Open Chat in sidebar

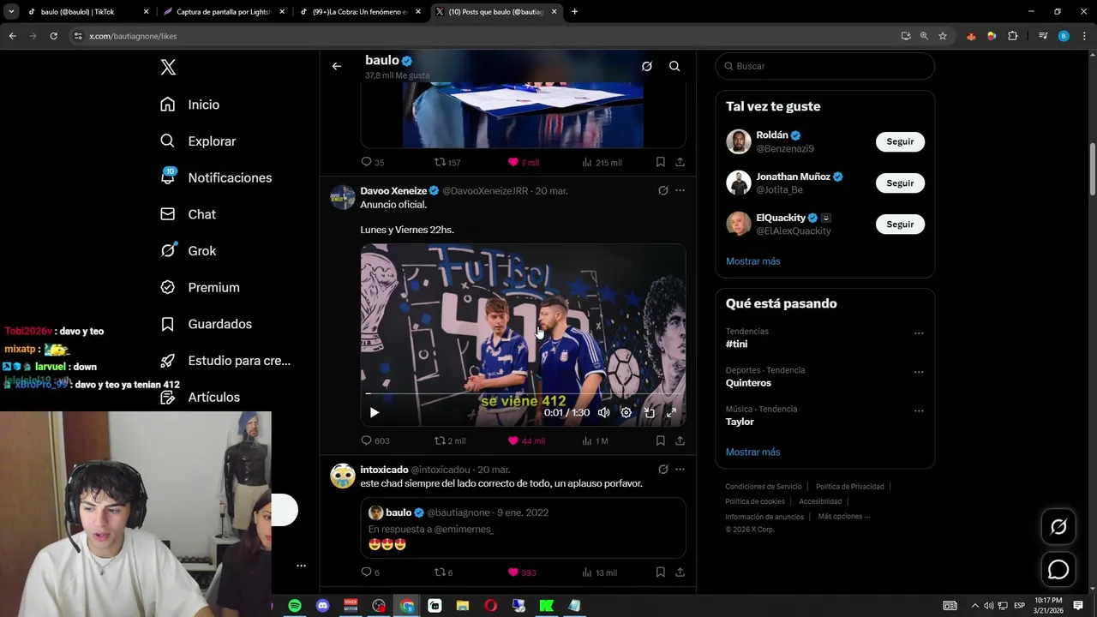(188, 214)
